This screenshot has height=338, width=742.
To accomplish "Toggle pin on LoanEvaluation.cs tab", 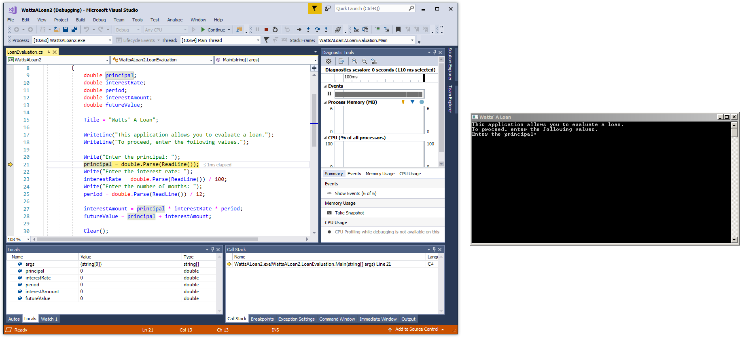I will pyautogui.click(x=49, y=52).
